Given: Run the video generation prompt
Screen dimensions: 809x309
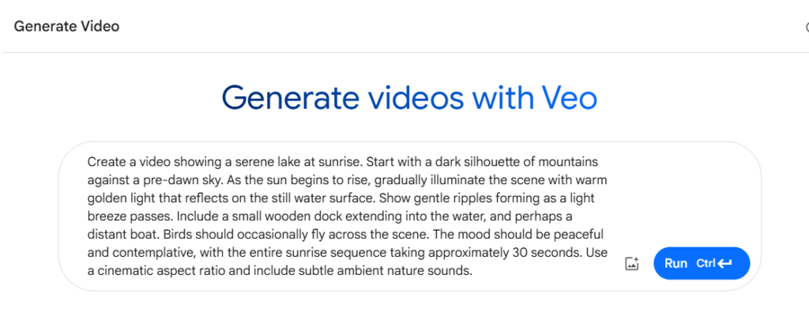Looking at the screenshot, I should click(x=702, y=263).
